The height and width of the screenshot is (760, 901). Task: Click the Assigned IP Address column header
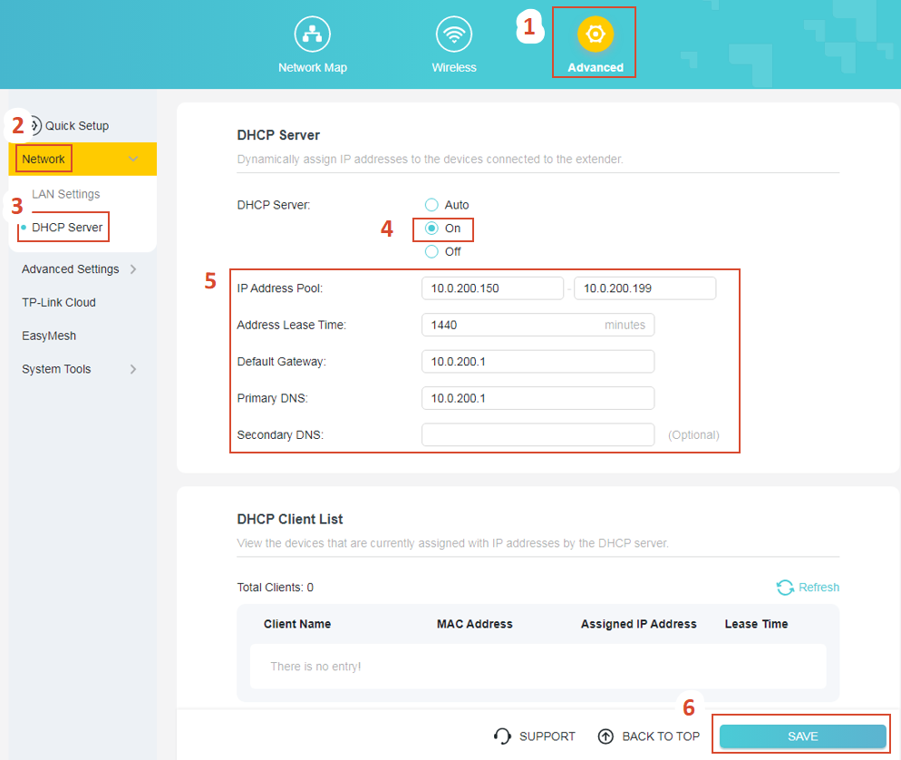pos(638,624)
